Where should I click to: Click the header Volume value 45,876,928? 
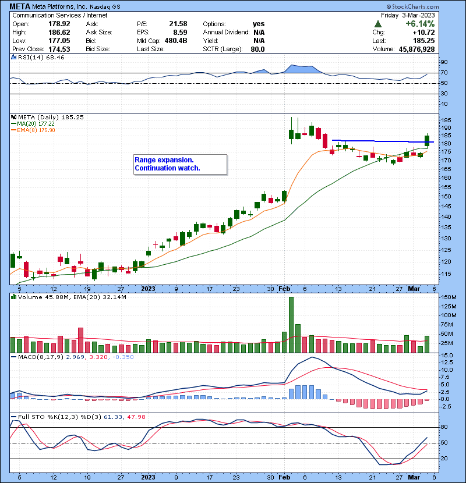click(416, 49)
